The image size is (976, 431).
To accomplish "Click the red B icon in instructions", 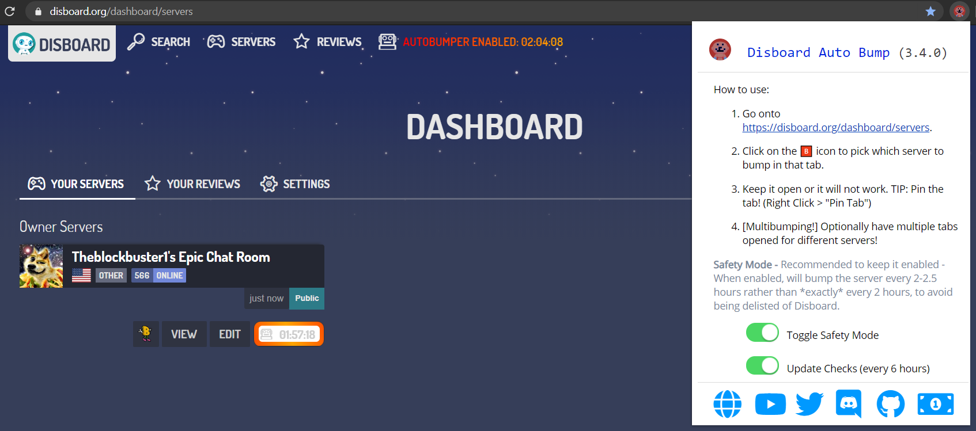I will coord(807,151).
